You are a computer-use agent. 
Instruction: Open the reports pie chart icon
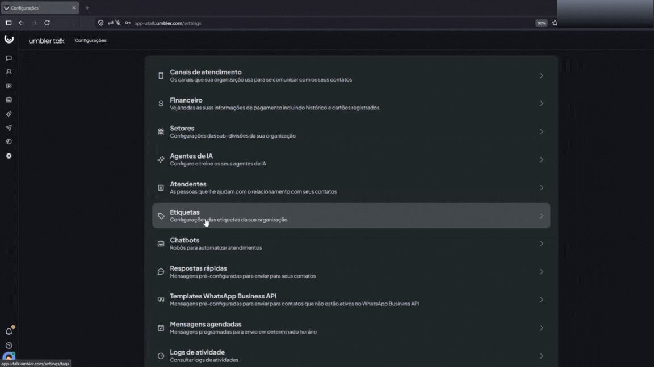tap(9, 142)
